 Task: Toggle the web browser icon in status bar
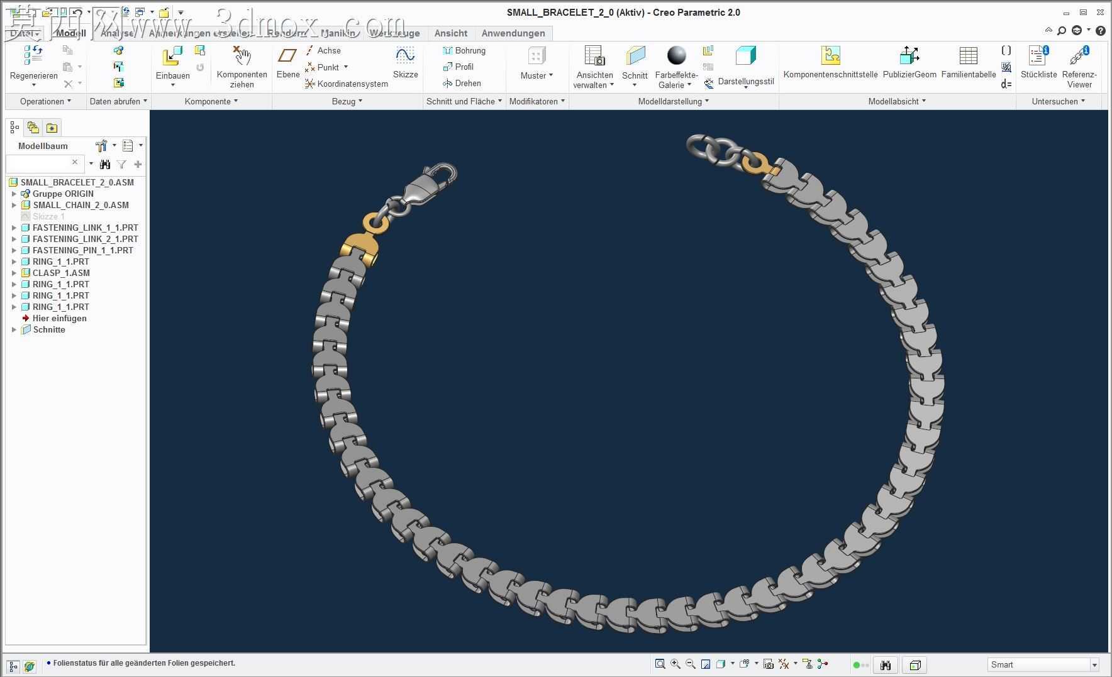pos(30,666)
